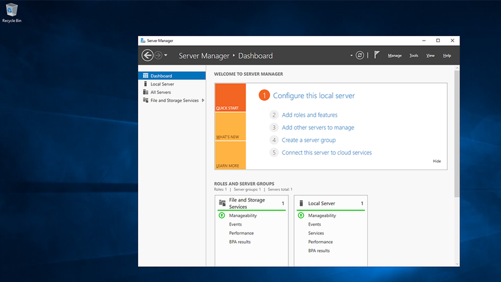Click the step 2 number circle
The width and height of the screenshot is (501, 282).
pos(274,115)
